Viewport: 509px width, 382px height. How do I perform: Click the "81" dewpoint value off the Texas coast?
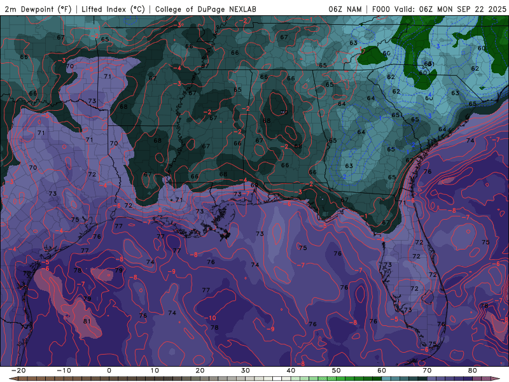click(87, 322)
